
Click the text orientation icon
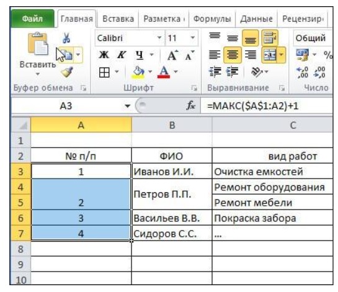tap(256, 72)
